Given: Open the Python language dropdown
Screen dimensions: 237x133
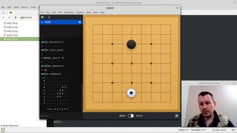Looking at the screenshot, I should [183, 130].
